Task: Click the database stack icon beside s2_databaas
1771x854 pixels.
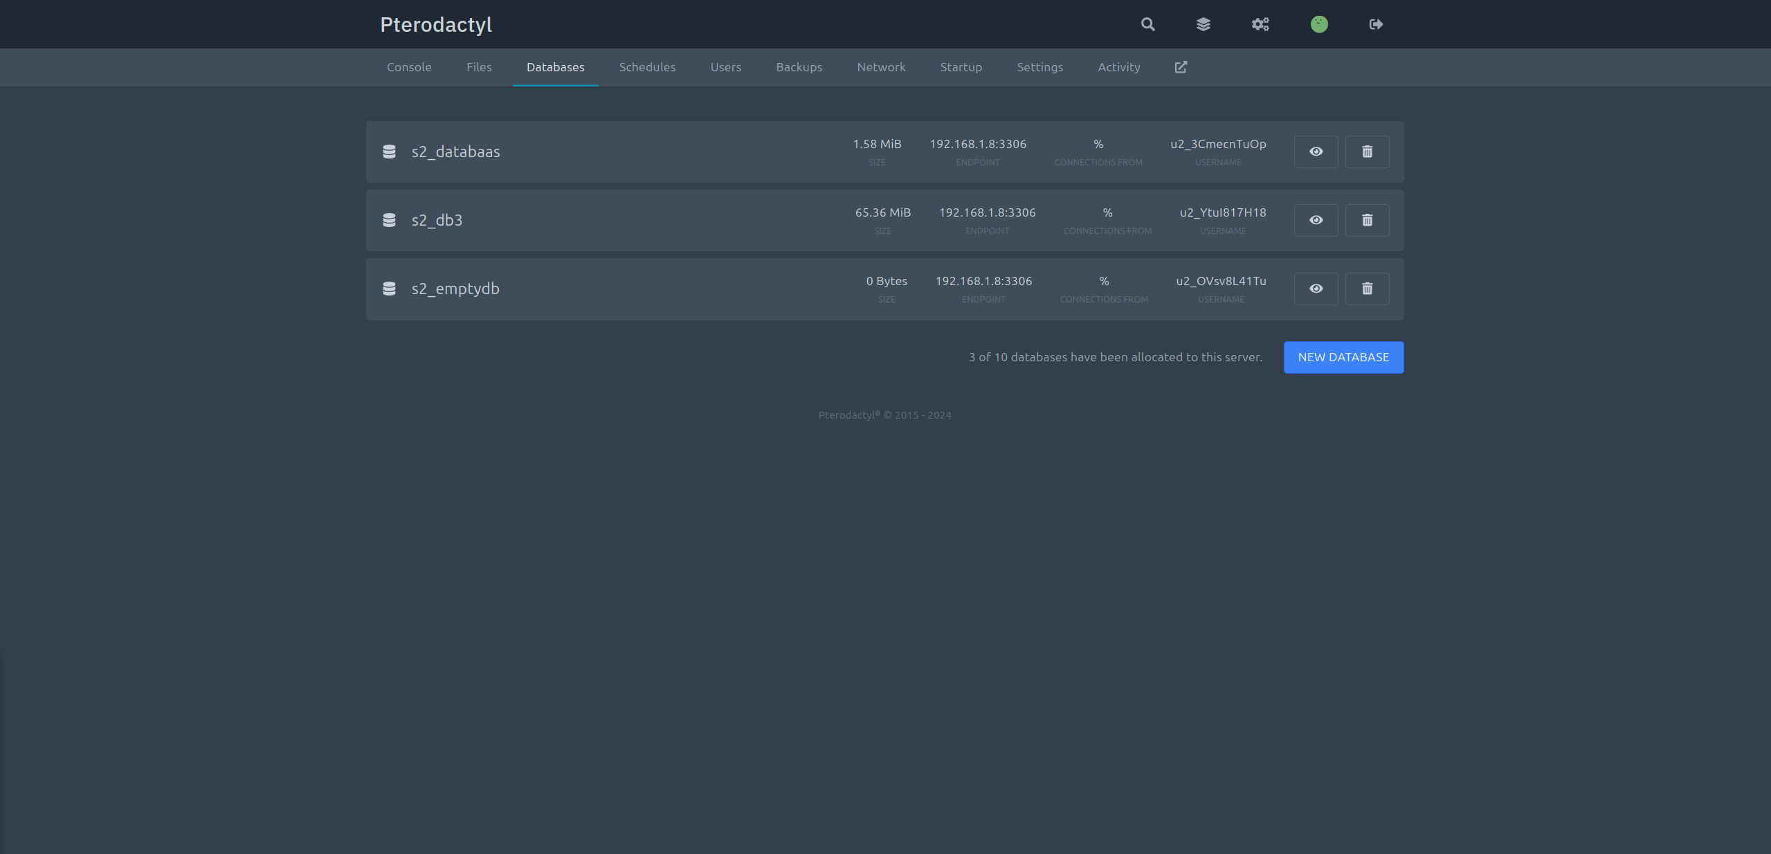Action: pos(389,151)
